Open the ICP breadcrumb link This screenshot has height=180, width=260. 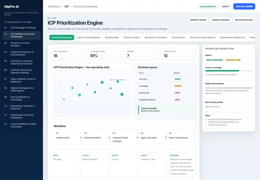click(67, 6)
